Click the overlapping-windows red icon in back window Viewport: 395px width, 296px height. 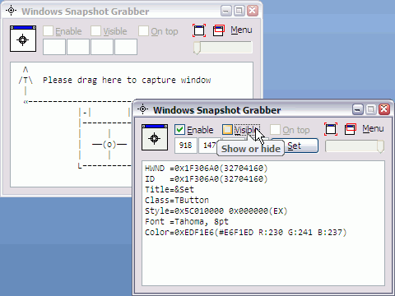click(219, 30)
